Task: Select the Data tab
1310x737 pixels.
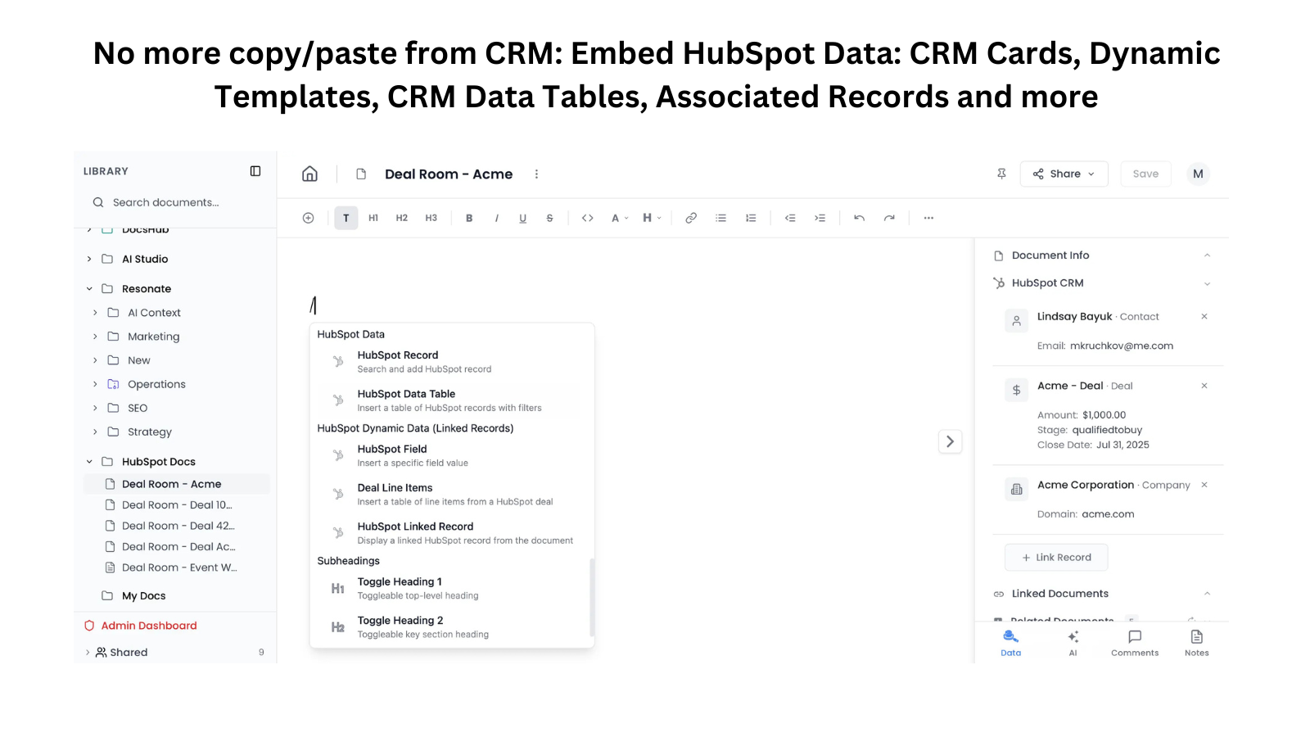Action: (x=1010, y=643)
